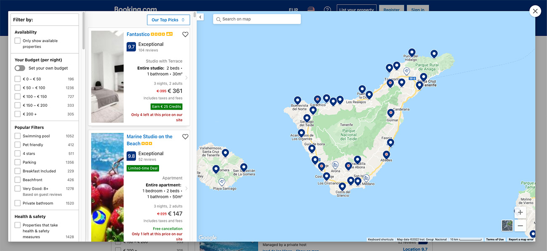Enable the Swimming pool filter

click(18, 136)
